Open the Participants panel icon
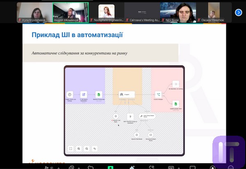The height and width of the screenshot is (169, 246). coord(47,168)
